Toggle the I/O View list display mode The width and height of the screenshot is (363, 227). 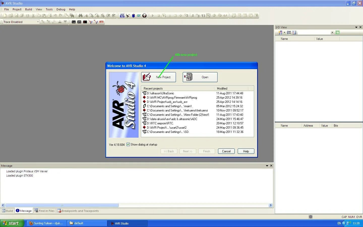[x=294, y=32]
